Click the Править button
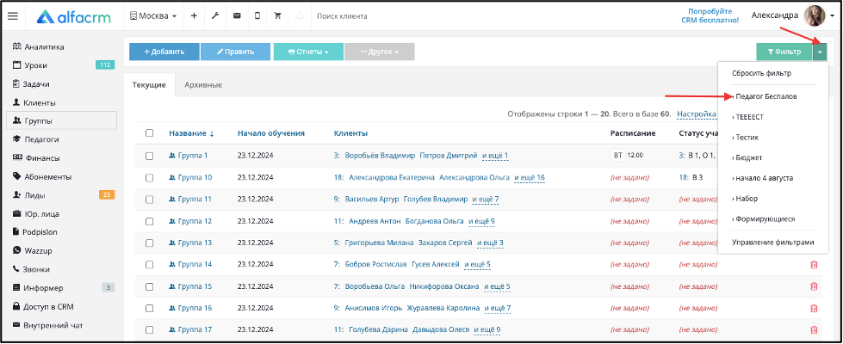The image size is (843, 344). coord(235,52)
